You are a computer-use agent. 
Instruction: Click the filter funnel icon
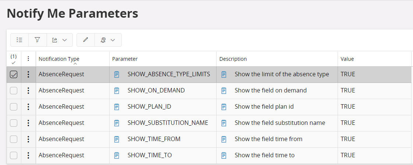(x=38, y=40)
